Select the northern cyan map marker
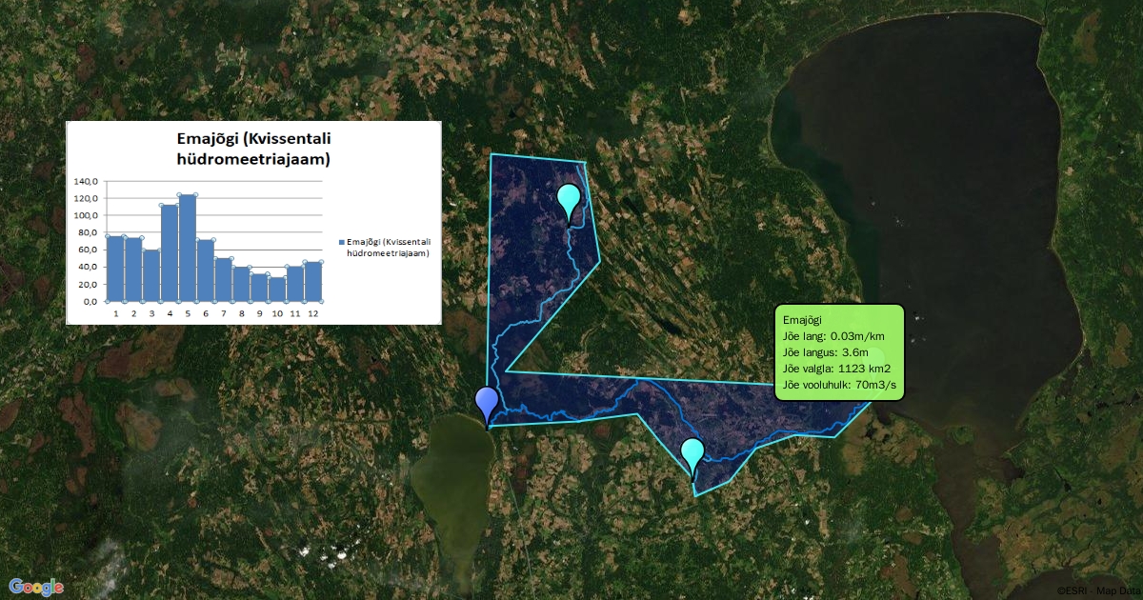 [x=570, y=200]
